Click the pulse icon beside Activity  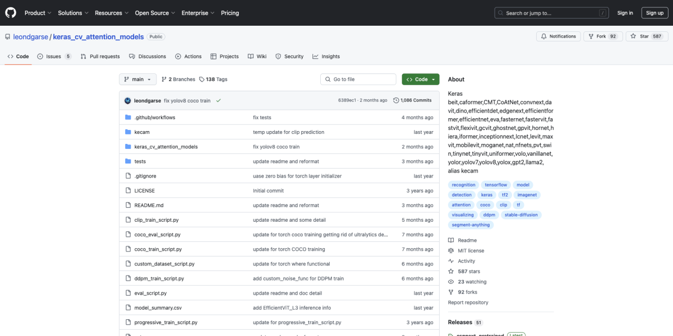coord(451,261)
